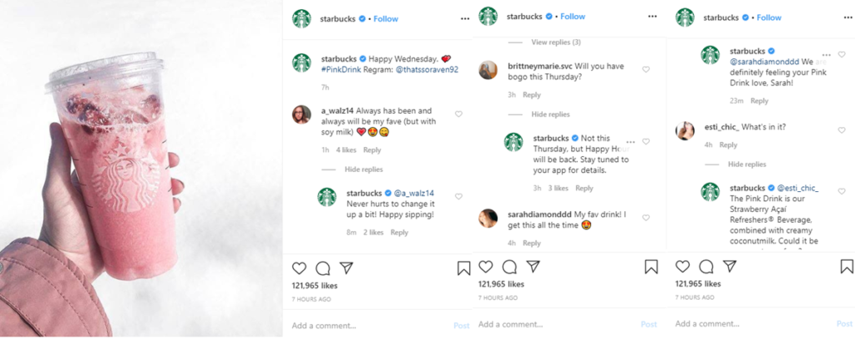Open the Starbucks logo avatar in first panel header
Viewport: 855px width, 339px height.
301,18
